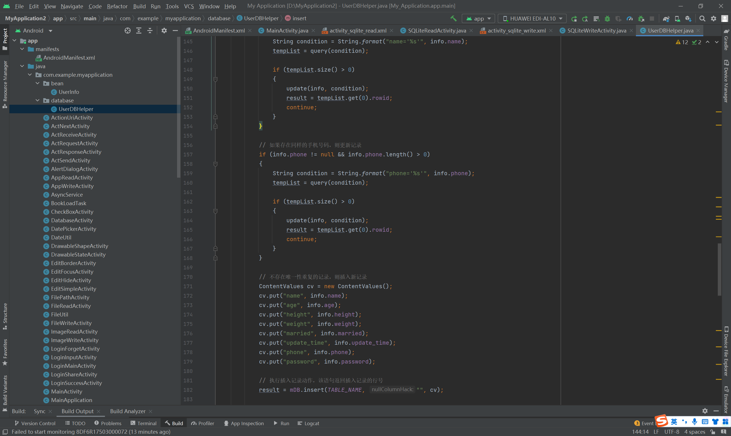Click the Search Everywhere magnifier icon
The height and width of the screenshot is (436, 731).
(x=702, y=19)
